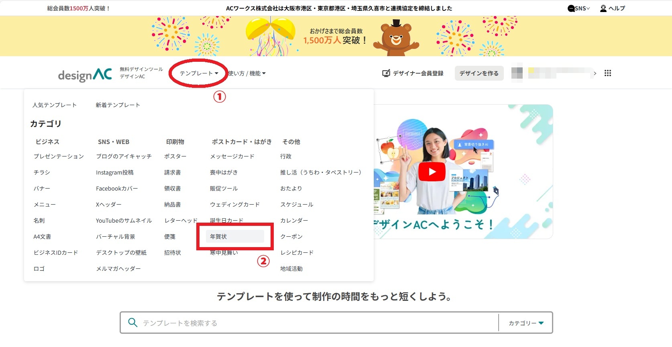Screen dimensions: 672x347
Task: Open the apps grid icon
Action: tap(607, 73)
